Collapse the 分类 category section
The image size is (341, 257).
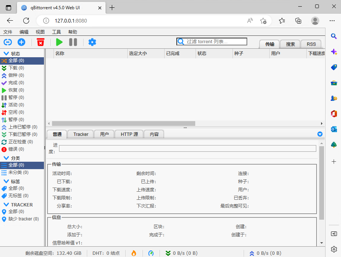(6, 158)
